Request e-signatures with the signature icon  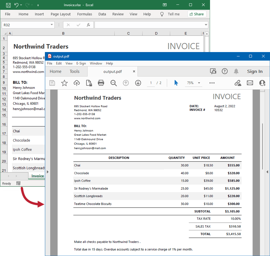[x=238, y=83]
